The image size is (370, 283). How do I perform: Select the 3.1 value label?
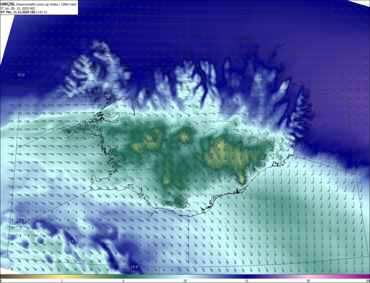[x=149, y=138]
